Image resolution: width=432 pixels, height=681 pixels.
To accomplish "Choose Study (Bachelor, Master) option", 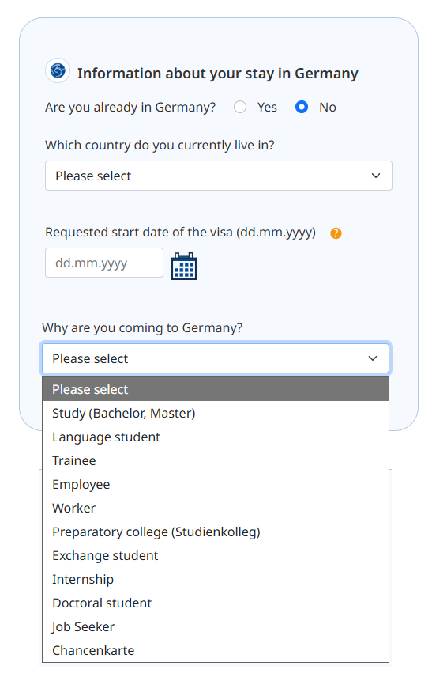I will [216, 413].
